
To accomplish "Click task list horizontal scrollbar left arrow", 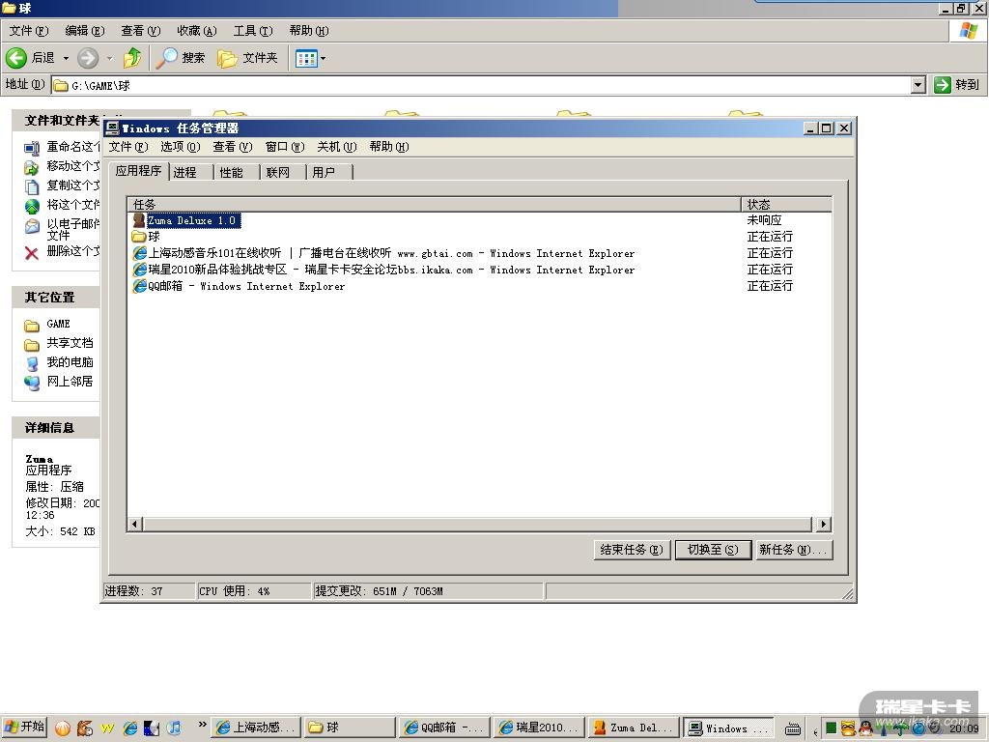I will (x=134, y=524).
